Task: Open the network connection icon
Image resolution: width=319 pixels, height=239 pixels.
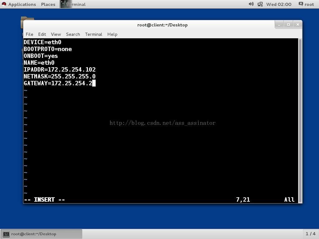Action: [260, 4]
